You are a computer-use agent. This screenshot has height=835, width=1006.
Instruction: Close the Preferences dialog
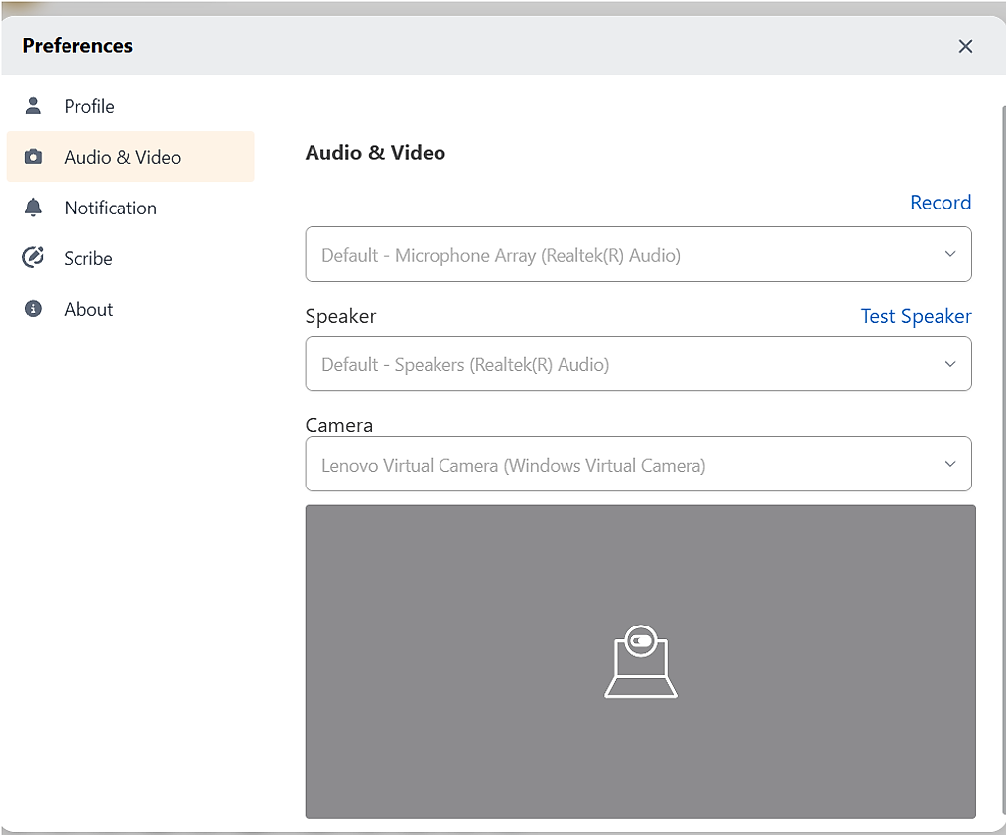pyautogui.click(x=965, y=46)
